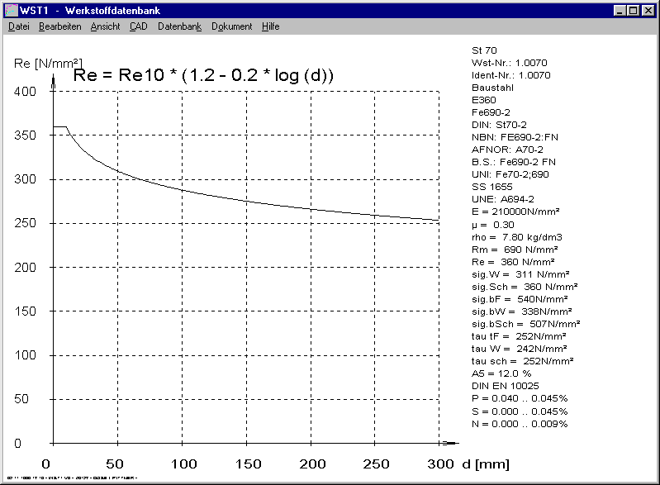Open the Datei menu
Screen dimensions: 660x485
tap(18, 26)
